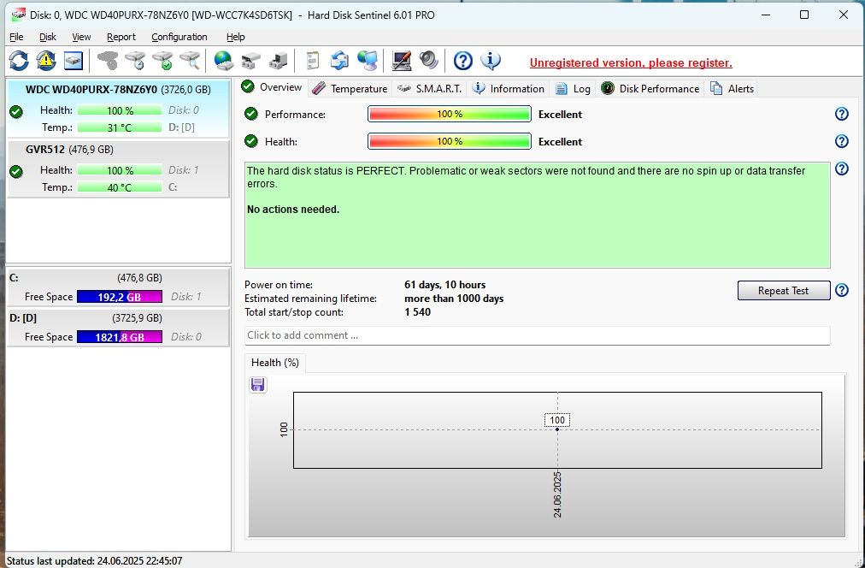The image size is (865, 568).
Task: Switch to the Disk Performance tab
Action: pyautogui.click(x=650, y=89)
